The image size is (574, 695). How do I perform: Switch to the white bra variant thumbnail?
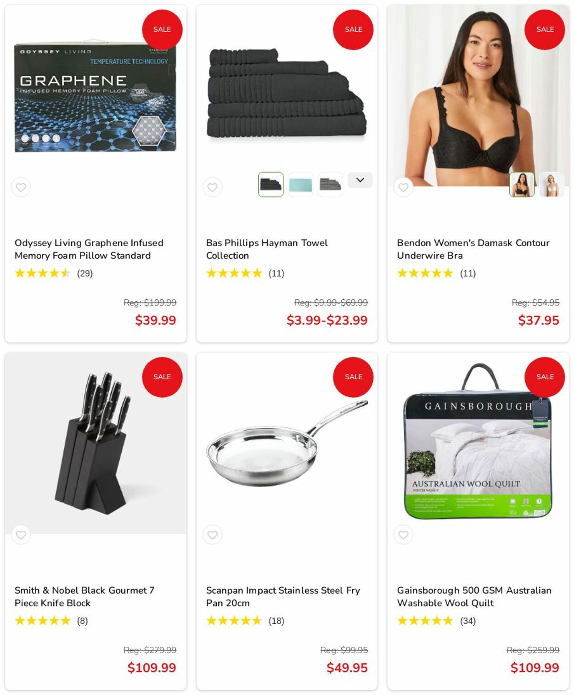point(551,185)
